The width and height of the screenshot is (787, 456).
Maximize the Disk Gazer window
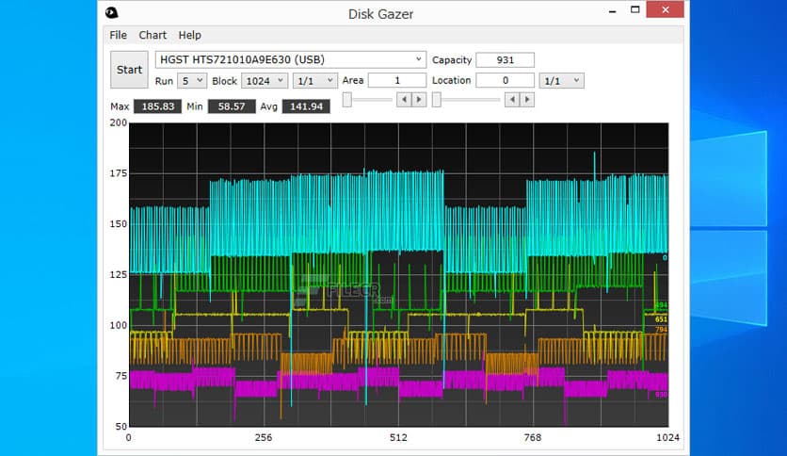(634, 10)
